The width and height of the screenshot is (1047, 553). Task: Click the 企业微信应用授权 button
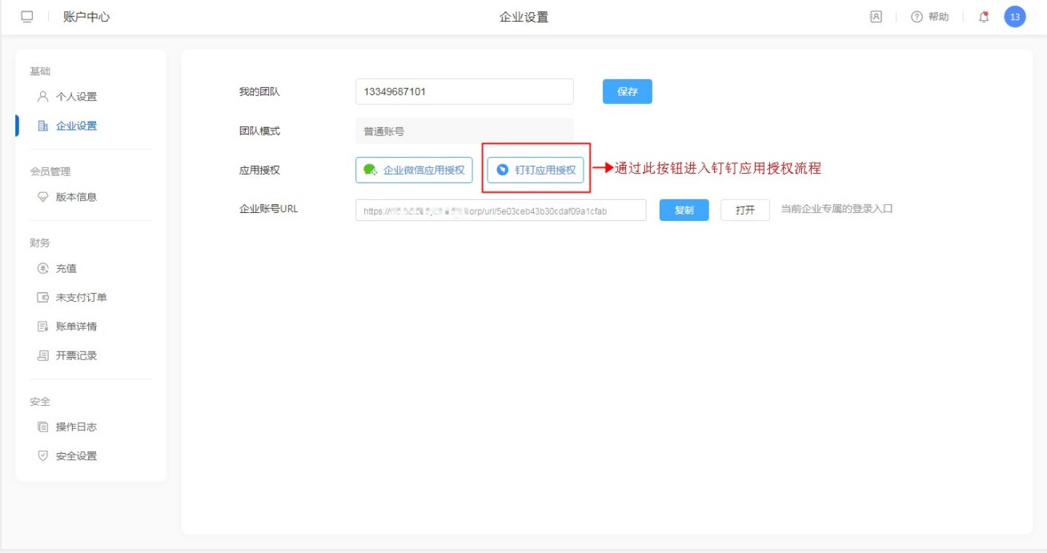point(414,170)
